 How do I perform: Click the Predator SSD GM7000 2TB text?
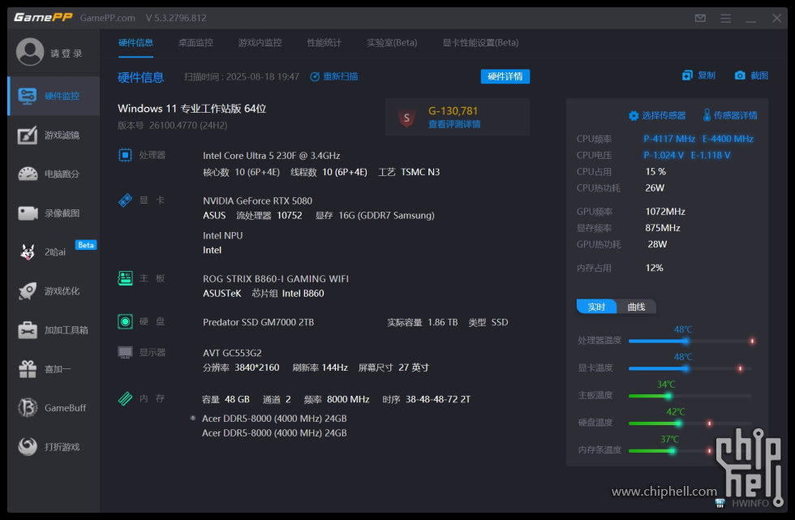coord(259,322)
